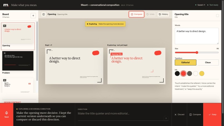
Task: Adjust the Size slider handle
Action: (x=197, y=52)
